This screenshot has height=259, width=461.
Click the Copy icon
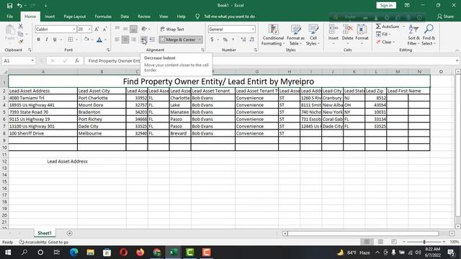pos(21,34)
